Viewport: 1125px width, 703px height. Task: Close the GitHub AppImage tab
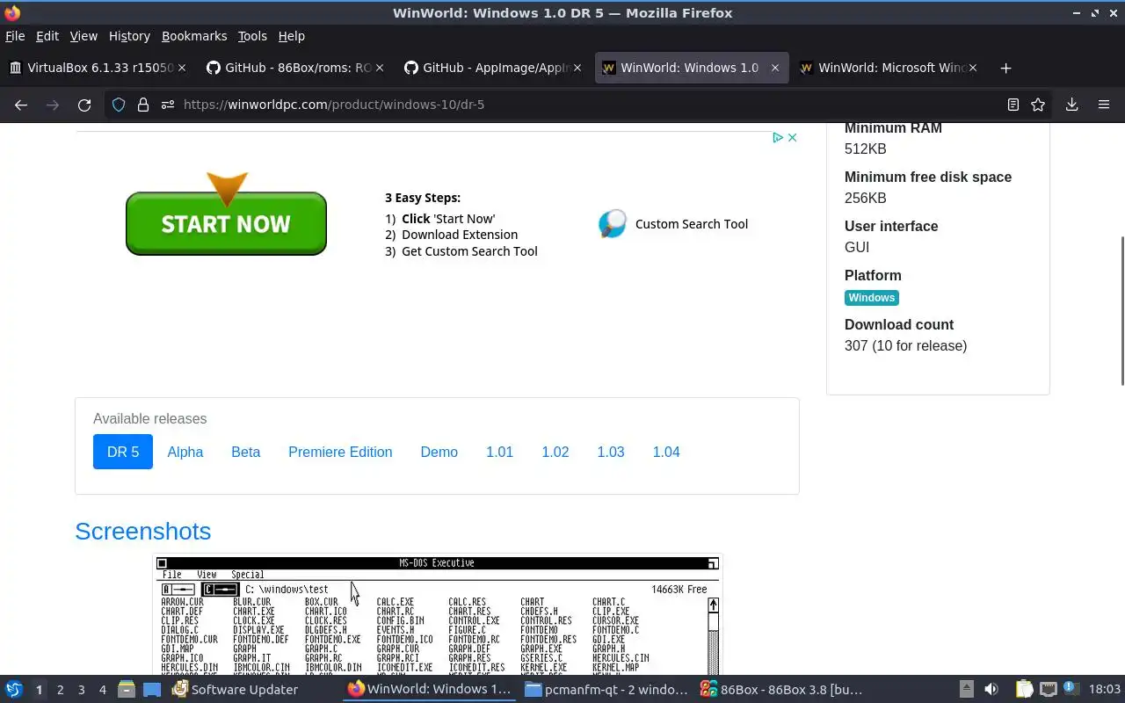coord(577,68)
